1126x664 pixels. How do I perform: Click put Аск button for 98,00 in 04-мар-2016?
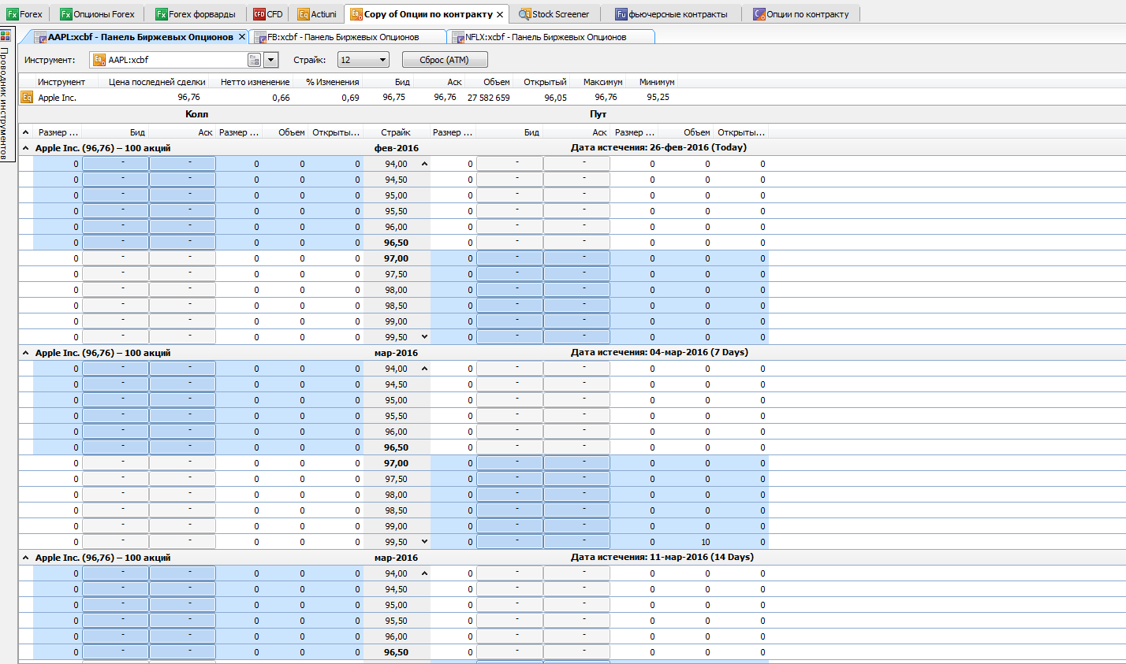pyautogui.click(x=576, y=495)
